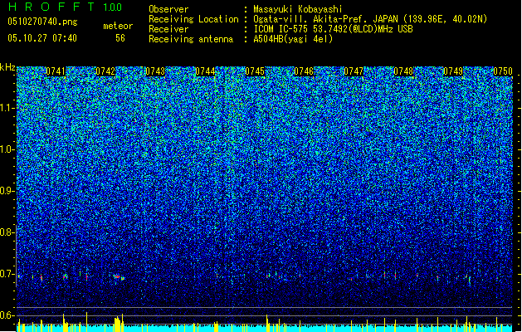
Task: Click the red meteor echo blob after 0742
Action: (x=118, y=276)
